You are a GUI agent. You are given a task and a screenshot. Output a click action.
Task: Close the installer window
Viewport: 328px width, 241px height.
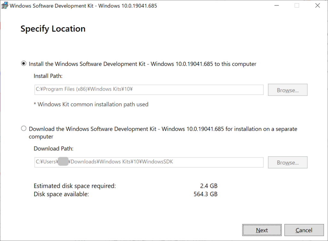click(x=317, y=5)
